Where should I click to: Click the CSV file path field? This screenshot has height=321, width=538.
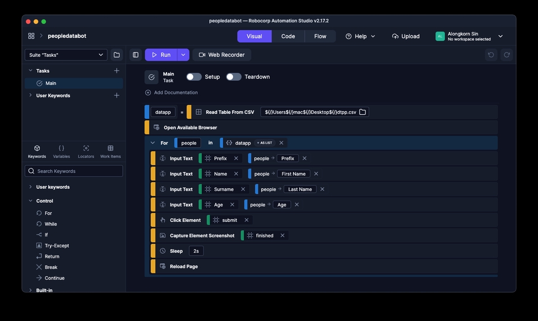tap(314, 112)
